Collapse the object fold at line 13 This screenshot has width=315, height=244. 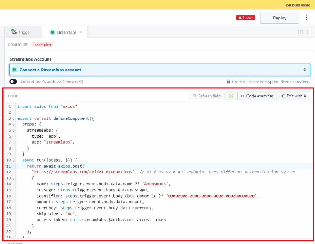click(14, 178)
